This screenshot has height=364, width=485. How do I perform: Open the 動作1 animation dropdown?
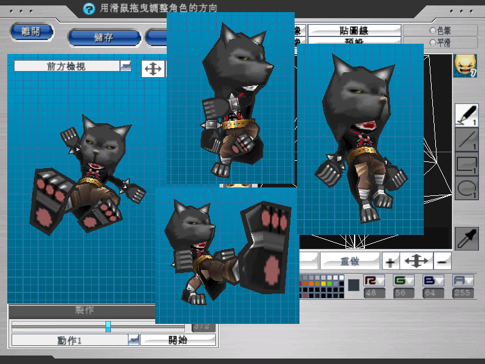point(133,340)
